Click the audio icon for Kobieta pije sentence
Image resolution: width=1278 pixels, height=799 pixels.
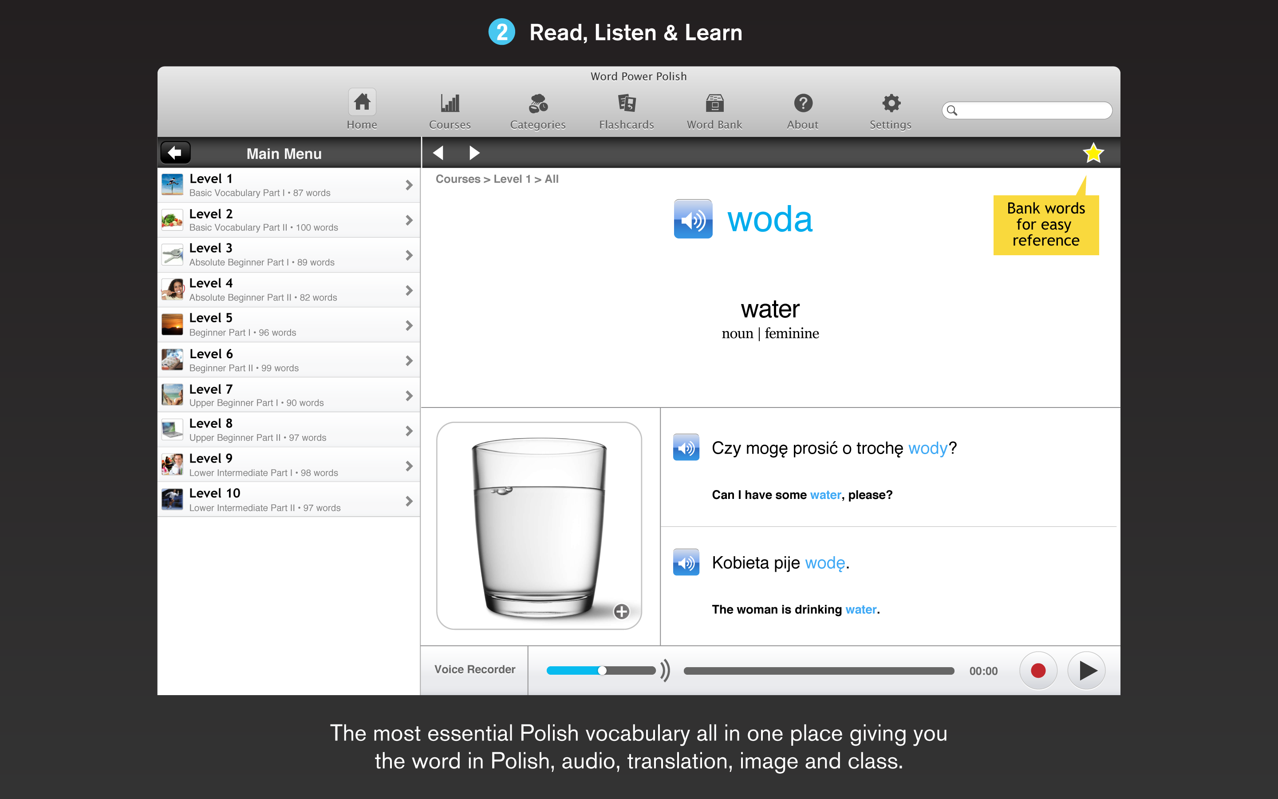coord(688,562)
